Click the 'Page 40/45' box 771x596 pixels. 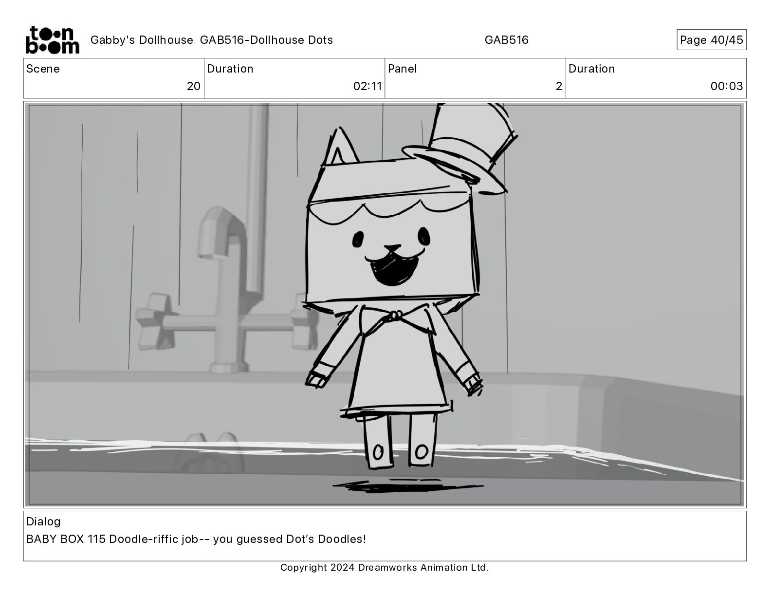711,40
